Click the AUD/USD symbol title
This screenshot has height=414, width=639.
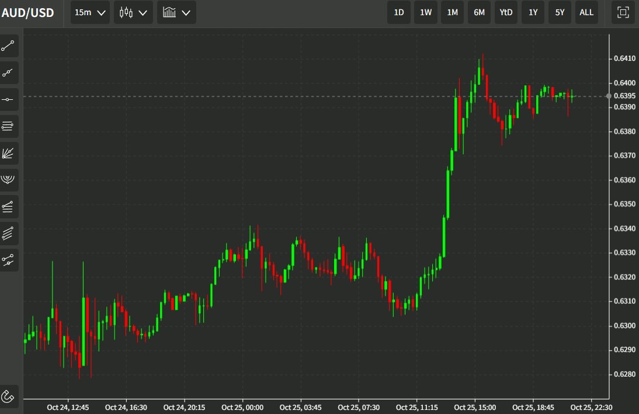(27, 13)
